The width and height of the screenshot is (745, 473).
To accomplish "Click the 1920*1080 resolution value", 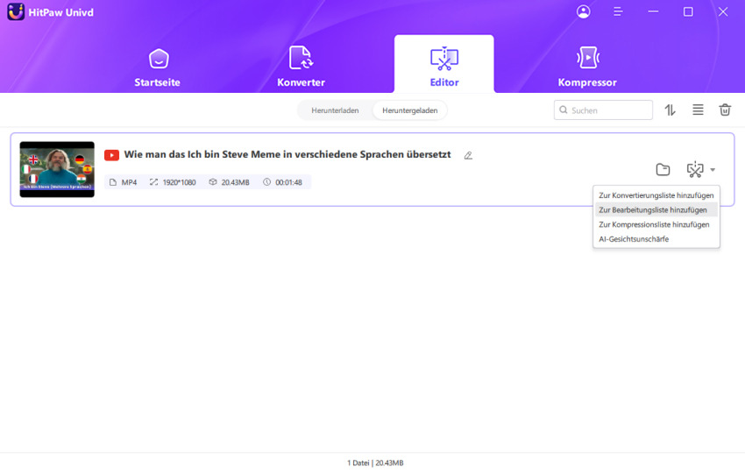I will pyautogui.click(x=179, y=182).
